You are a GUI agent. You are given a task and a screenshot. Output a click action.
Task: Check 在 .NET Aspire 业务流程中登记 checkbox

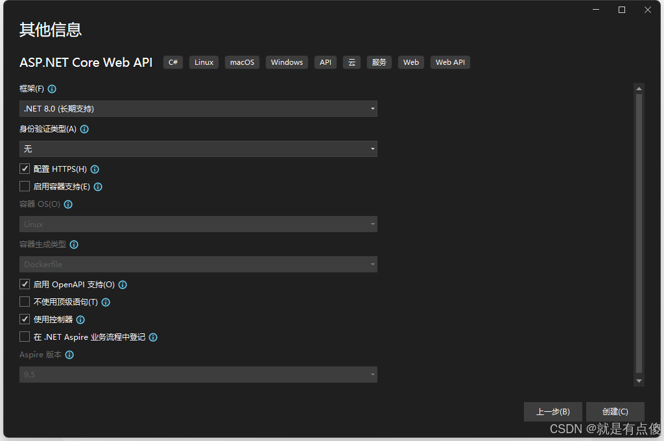pyautogui.click(x=25, y=337)
